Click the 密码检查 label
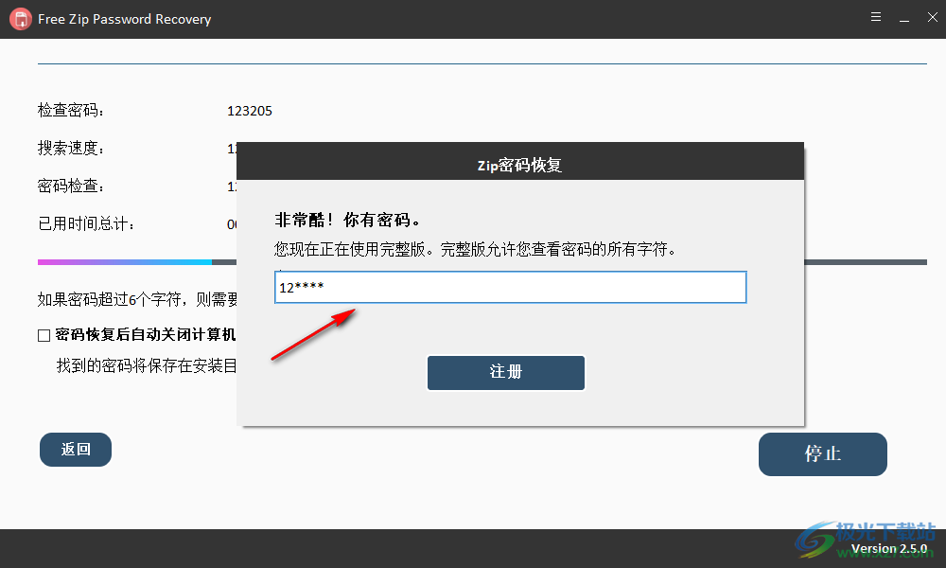Viewport: 946px width, 568px height. click(71, 186)
